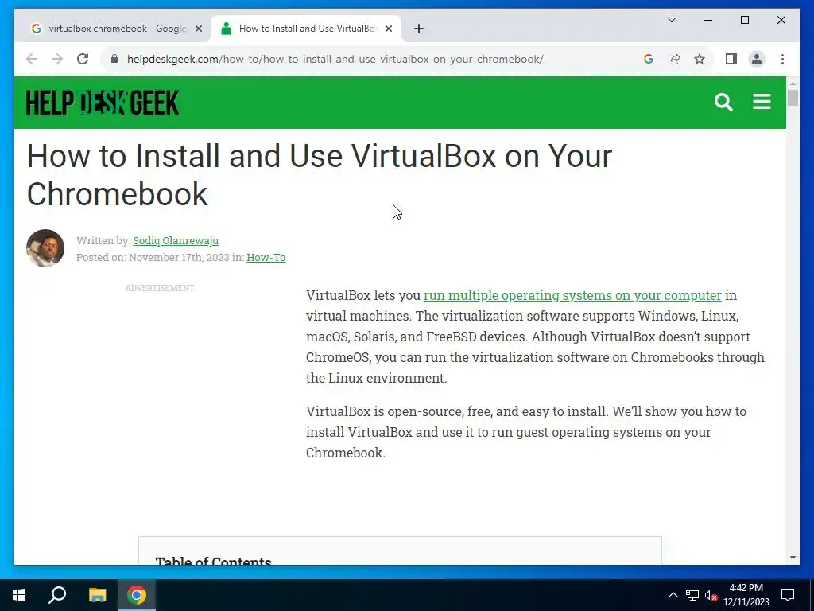The width and height of the screenshot is (814, 611).
Task: Open author Sodiq Olanrewaju's page
Action: 176,240
